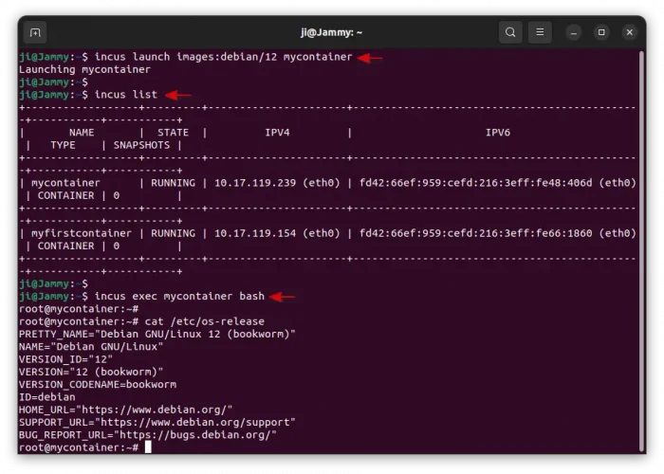The image size is (664, 474).
Task: Click IPv4 address 10.17.119.239
Action: click(x=255, y=183)
